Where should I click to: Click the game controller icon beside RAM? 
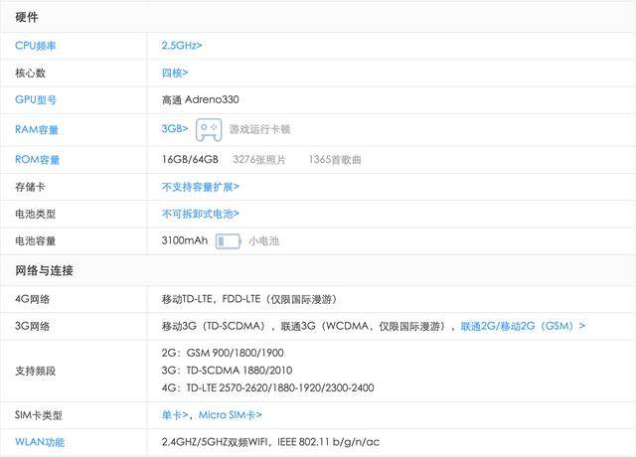click(208, 129)
